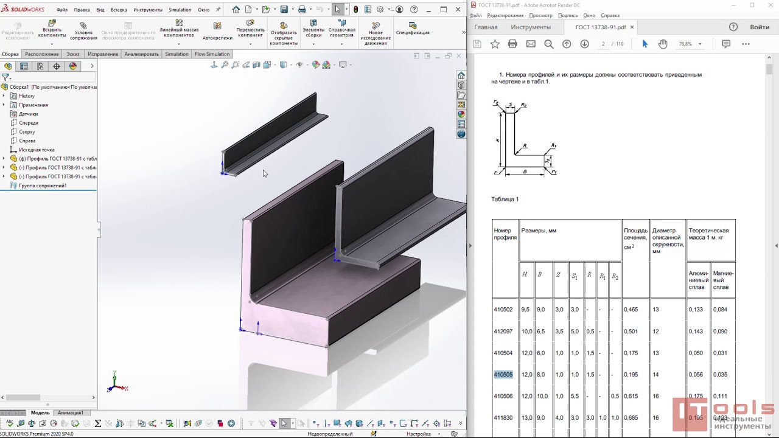Open DimXpertManager crosshair tab icon
Image resolution: width=779 pixels, height=438 pixels.
(x=57, y=66)
